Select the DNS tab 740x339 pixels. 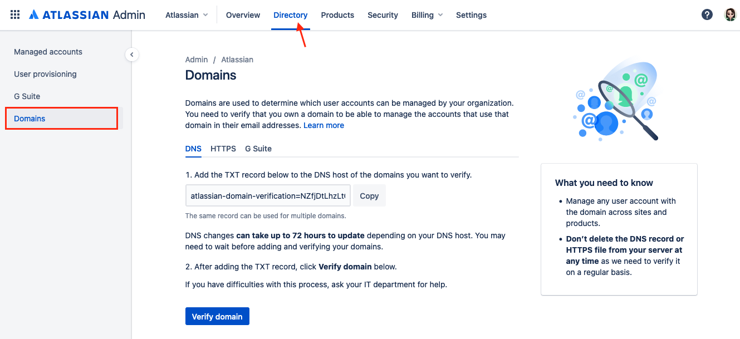(193, 149)
